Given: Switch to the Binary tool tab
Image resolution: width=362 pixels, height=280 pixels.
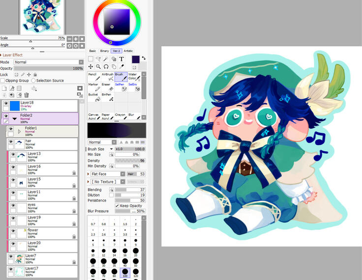Looking at the screenshot, I should click(104, 51).
